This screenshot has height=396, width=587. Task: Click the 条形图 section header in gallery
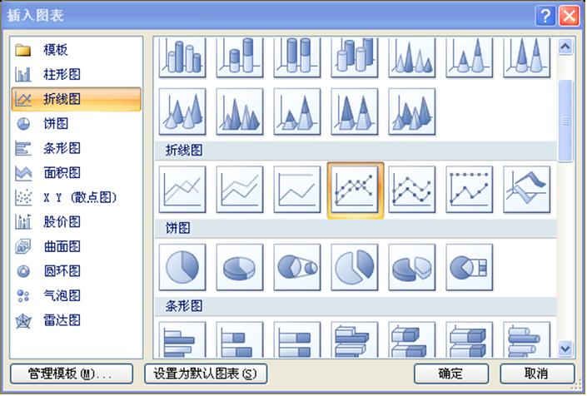coord(356,306)
